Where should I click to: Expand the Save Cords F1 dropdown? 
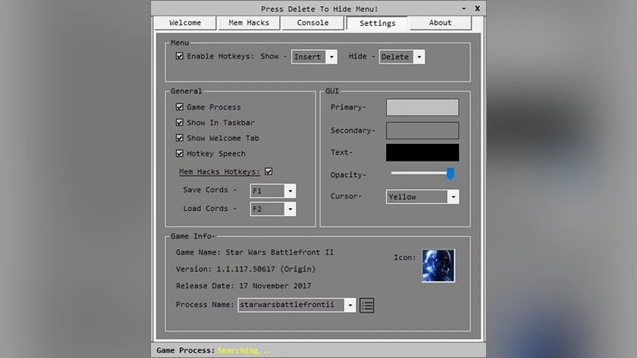(x=290, y=190)
